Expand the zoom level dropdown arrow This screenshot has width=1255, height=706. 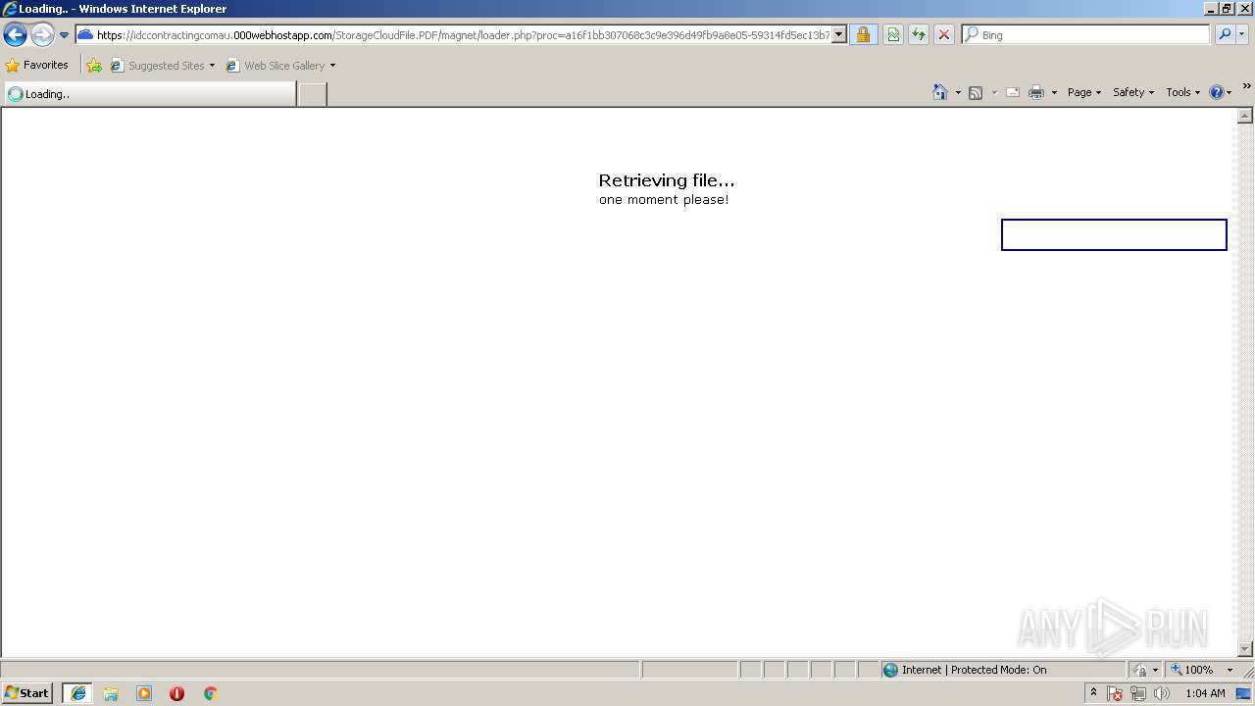tap(1230, 670)
